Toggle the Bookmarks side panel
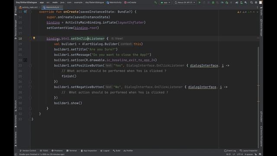Image resolution: width=277 pixels, height=156 pixels. (x=16, y=121)
